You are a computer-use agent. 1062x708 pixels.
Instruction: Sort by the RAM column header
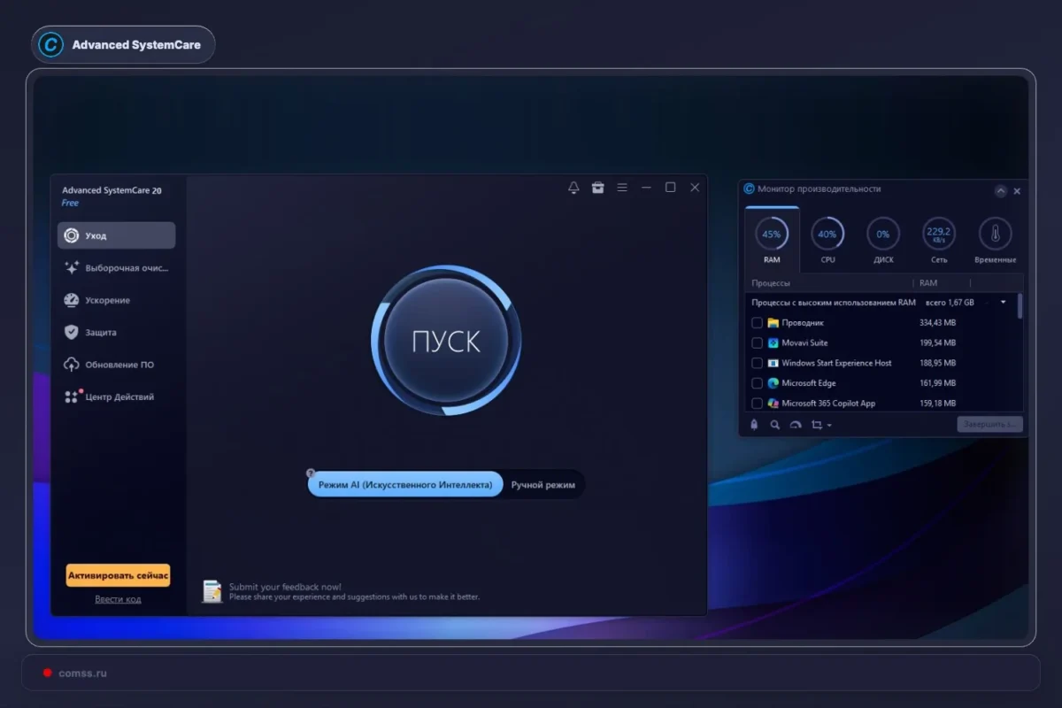point(928,283)
